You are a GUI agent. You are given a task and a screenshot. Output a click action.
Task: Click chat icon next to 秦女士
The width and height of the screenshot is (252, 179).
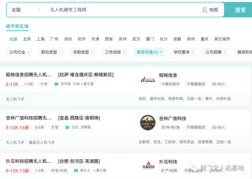click(76, 171)
